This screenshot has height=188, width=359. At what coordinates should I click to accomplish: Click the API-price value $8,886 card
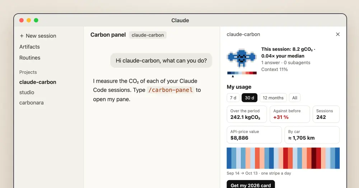click(x=254, y=135)
